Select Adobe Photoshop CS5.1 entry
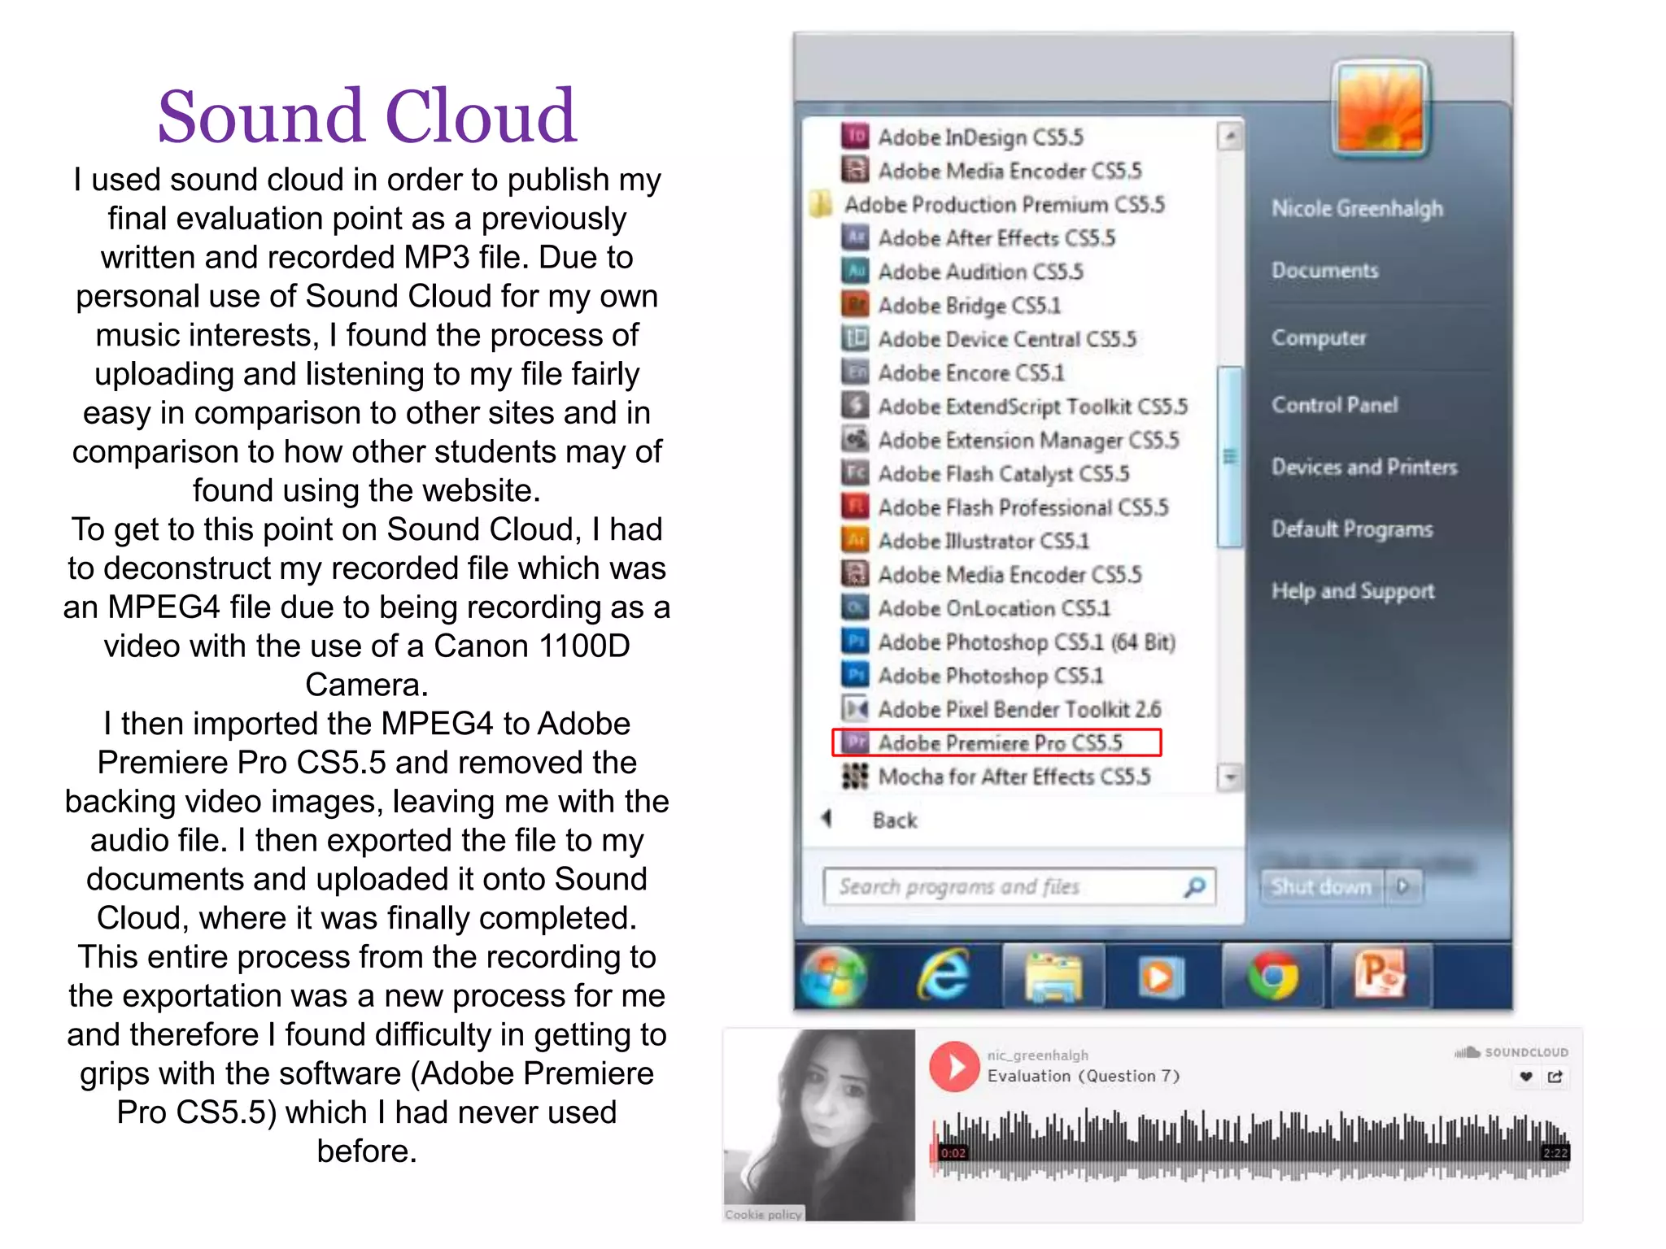1666x1249 pixels. tap(974, 675)
